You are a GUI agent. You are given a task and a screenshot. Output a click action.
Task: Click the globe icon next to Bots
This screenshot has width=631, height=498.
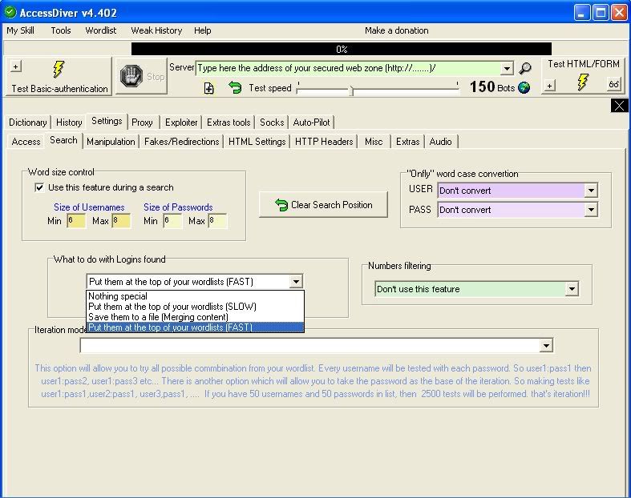point(524,87)
